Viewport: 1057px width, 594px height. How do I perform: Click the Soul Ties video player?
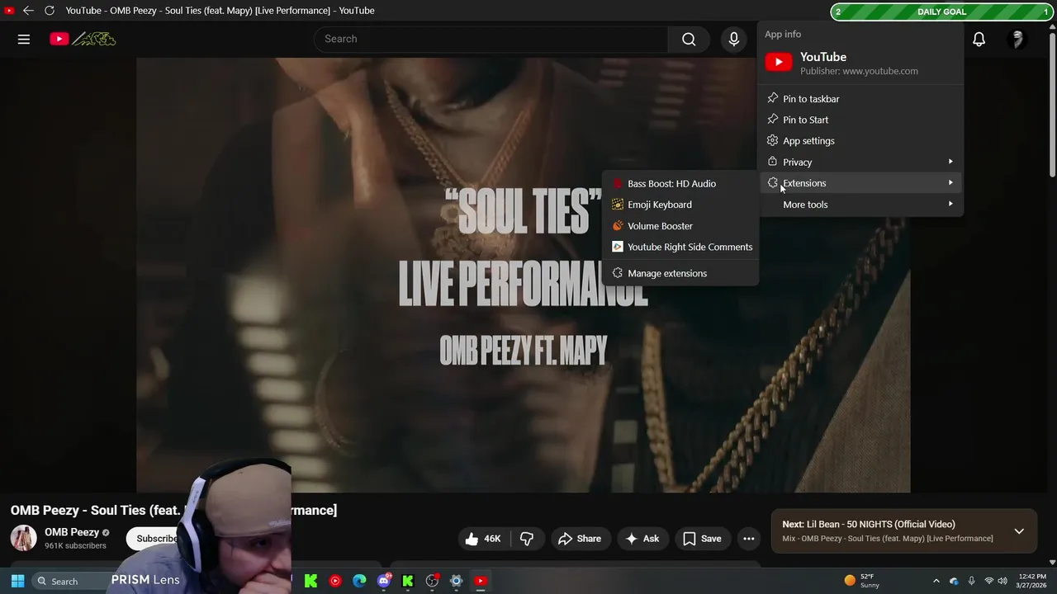pyautogui.click(x=524, y=275)
